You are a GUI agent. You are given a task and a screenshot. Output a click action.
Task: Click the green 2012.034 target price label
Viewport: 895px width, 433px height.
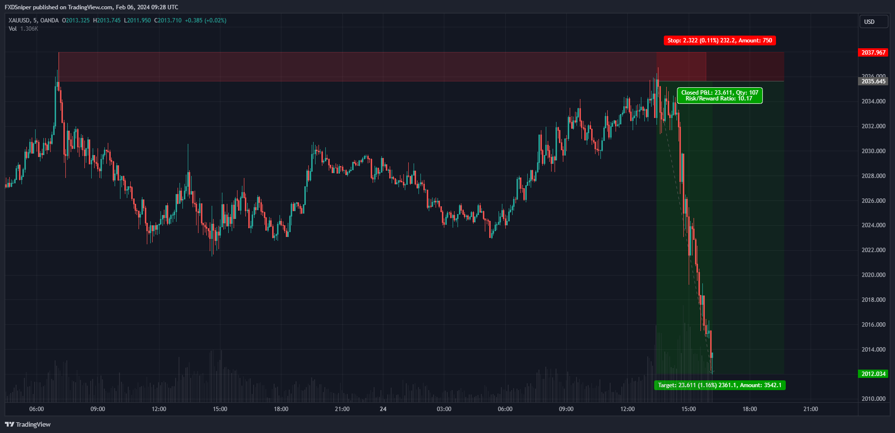[x=873, y=374]
